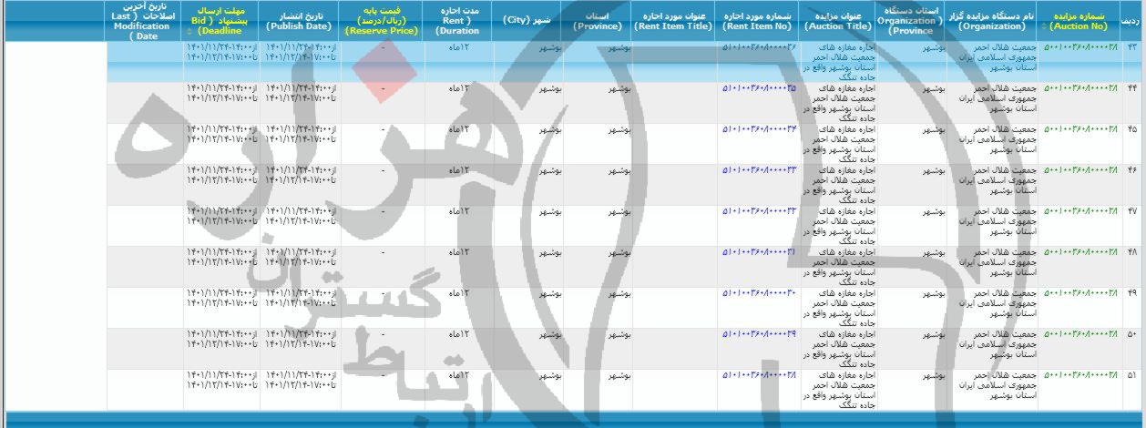Click the auction title text in row ۴۴

click(x=839, y=103)
